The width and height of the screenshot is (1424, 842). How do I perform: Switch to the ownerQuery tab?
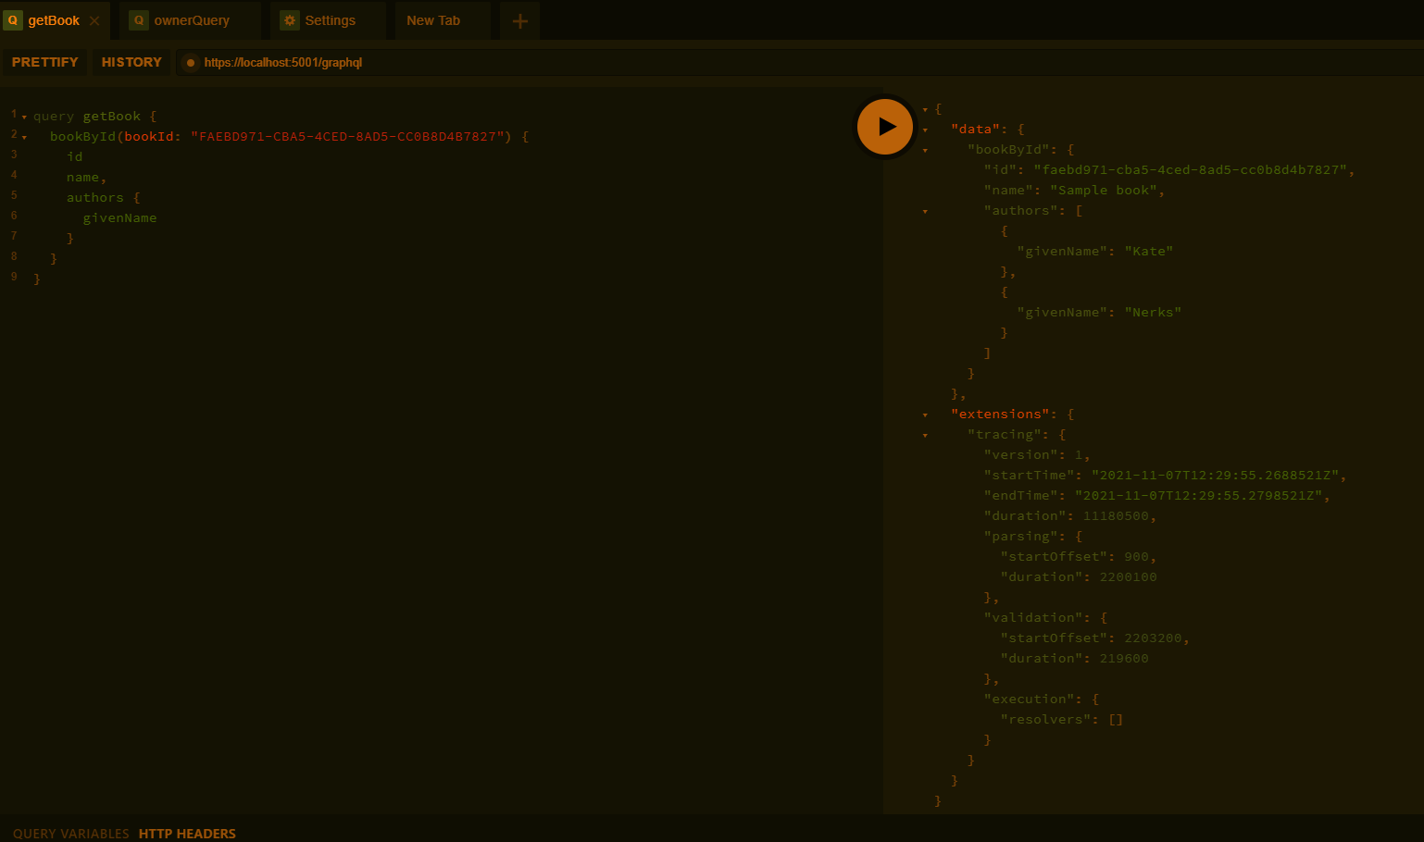point(192,20)
